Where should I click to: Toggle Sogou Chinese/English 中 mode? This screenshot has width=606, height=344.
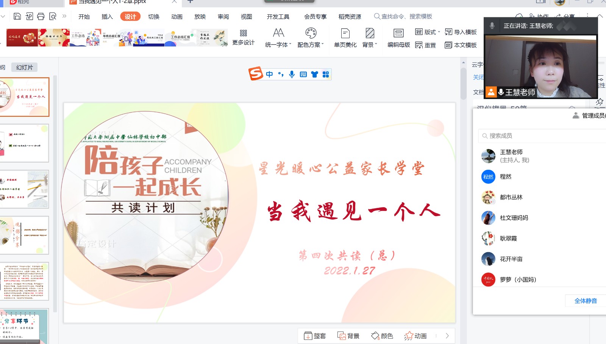click(x=269, y=74)
